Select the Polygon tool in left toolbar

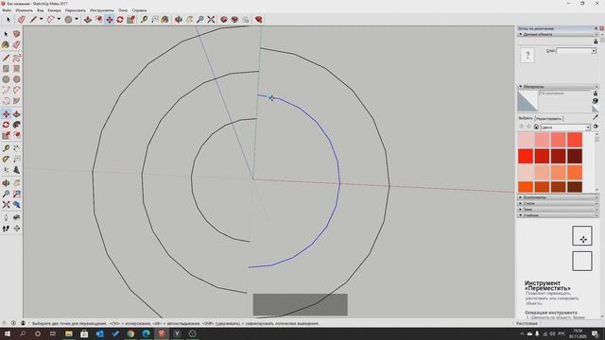click(x=17, y=79)
